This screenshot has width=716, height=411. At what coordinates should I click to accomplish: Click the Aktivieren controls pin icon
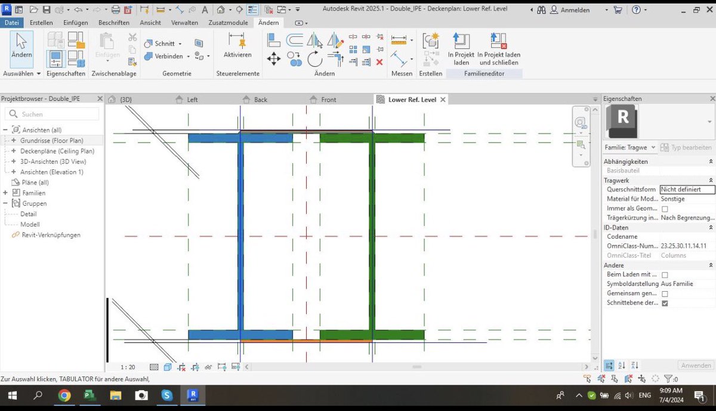237,46
